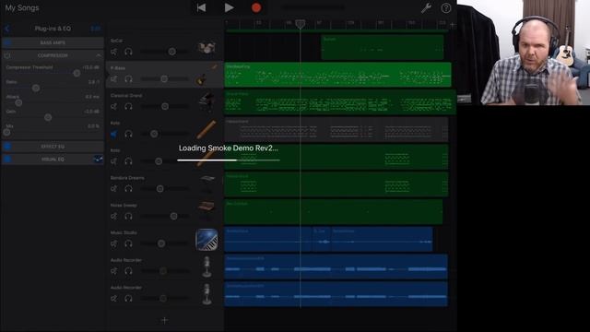Tap Edit in the Plug-ins & EQ header
The image size is (590, 332).
point(95,29)
